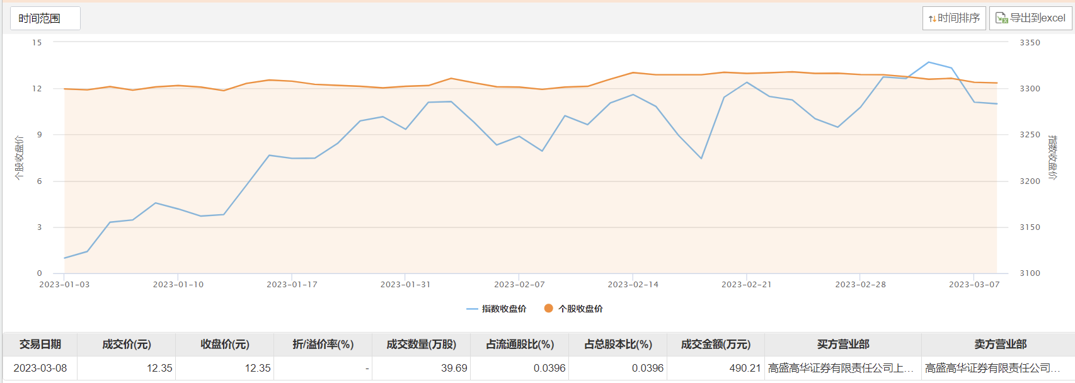Open the truncated 高盛高华 buyer cell

click(841, 368)
